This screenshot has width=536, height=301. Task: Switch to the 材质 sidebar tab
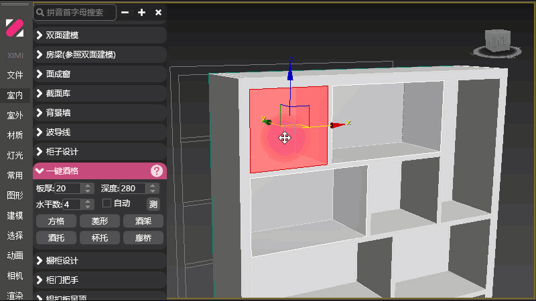pyautogui.click(x=15, y=136)
